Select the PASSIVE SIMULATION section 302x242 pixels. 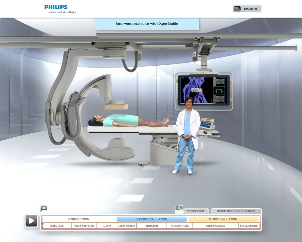(x=152, y=219)
